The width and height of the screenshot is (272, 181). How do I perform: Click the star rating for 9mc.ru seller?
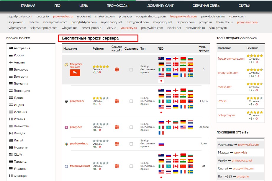255,98
